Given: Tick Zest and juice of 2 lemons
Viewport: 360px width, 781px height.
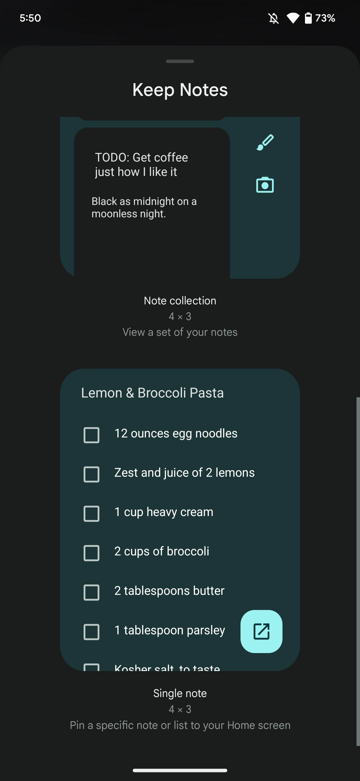Looking at the screenshot, I should click(x=91, y=474).
